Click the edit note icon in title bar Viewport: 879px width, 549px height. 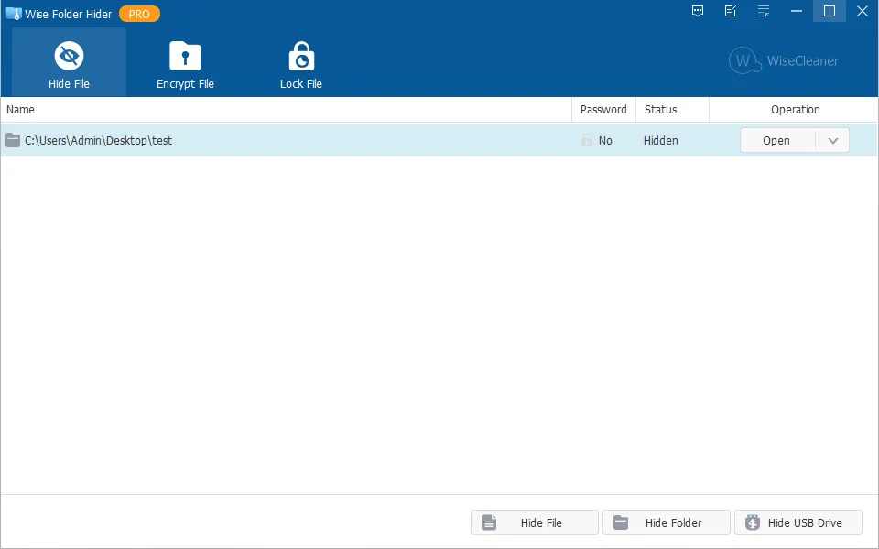point(731,11)
